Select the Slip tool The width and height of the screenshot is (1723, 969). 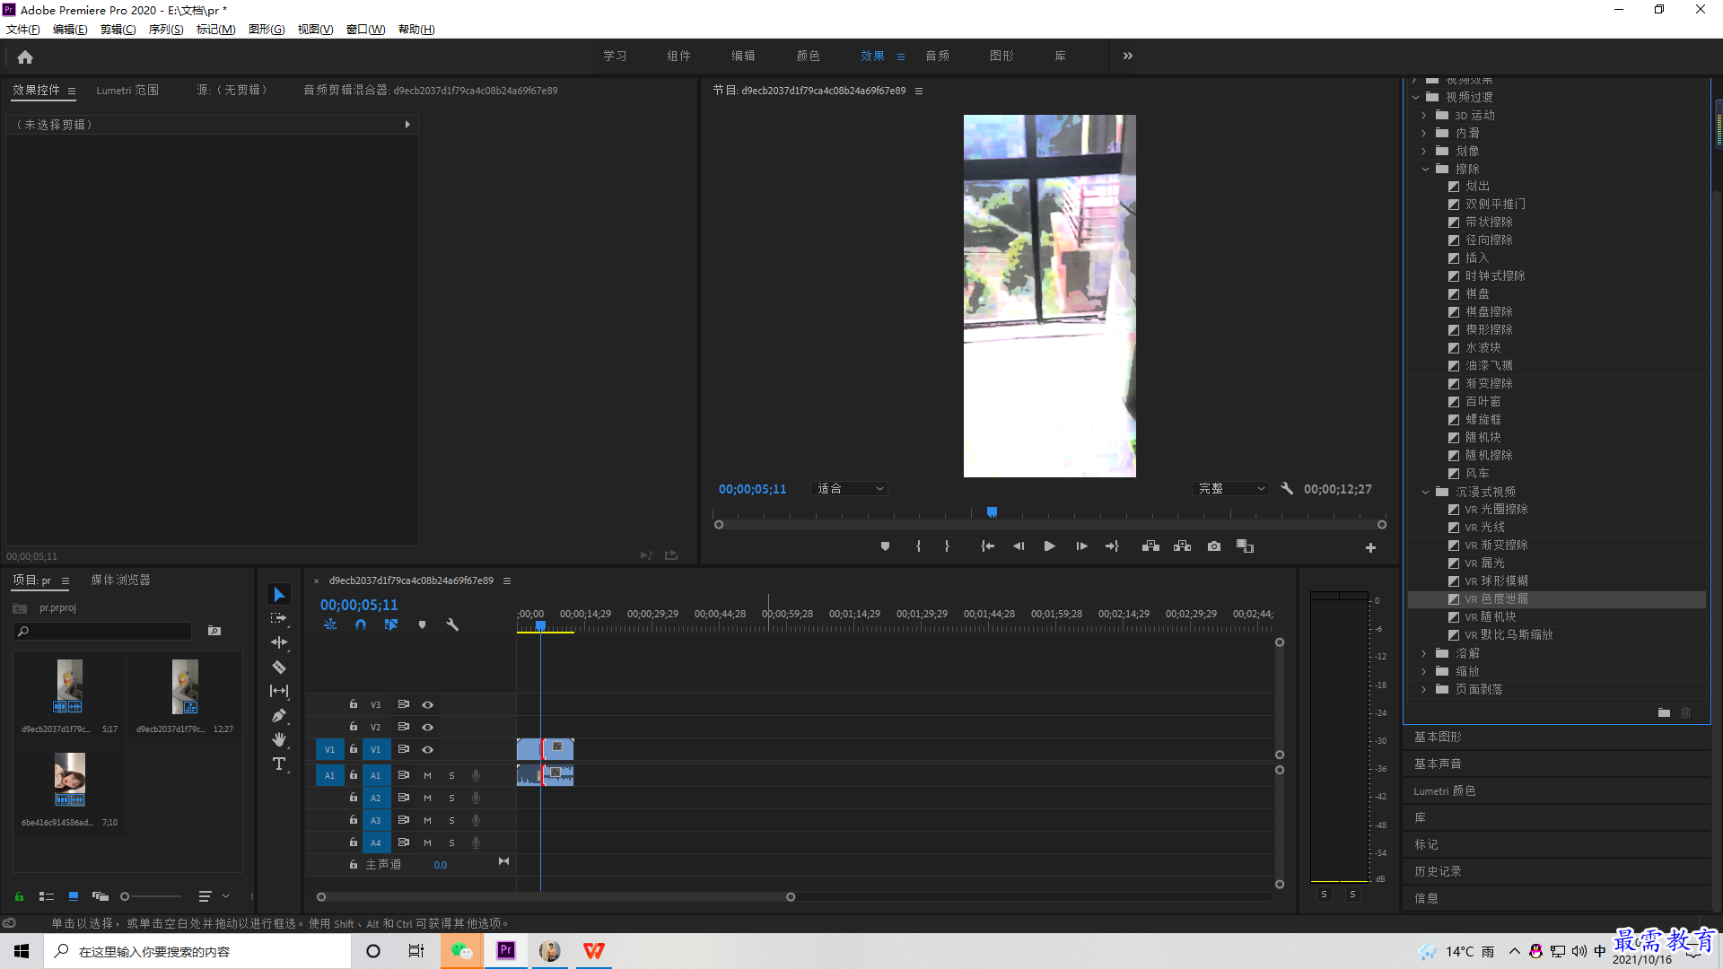[279, 691]
